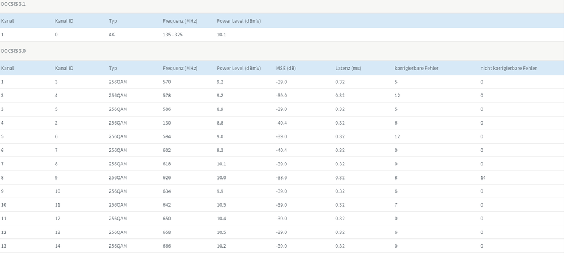Click the 4K type cell
This screenshot has width=566, height=256.
coord(112,35)
